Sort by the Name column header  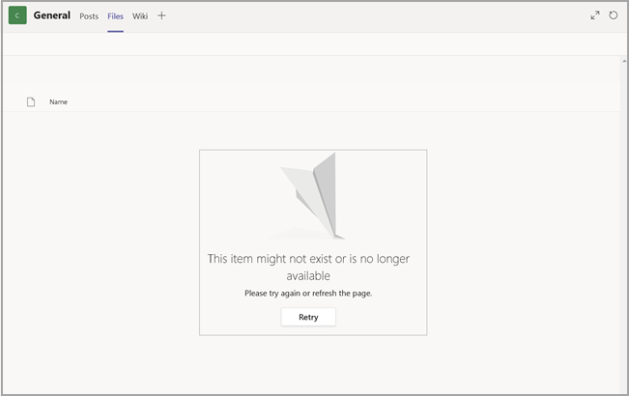pyautogui.click(x=58, y=101)
